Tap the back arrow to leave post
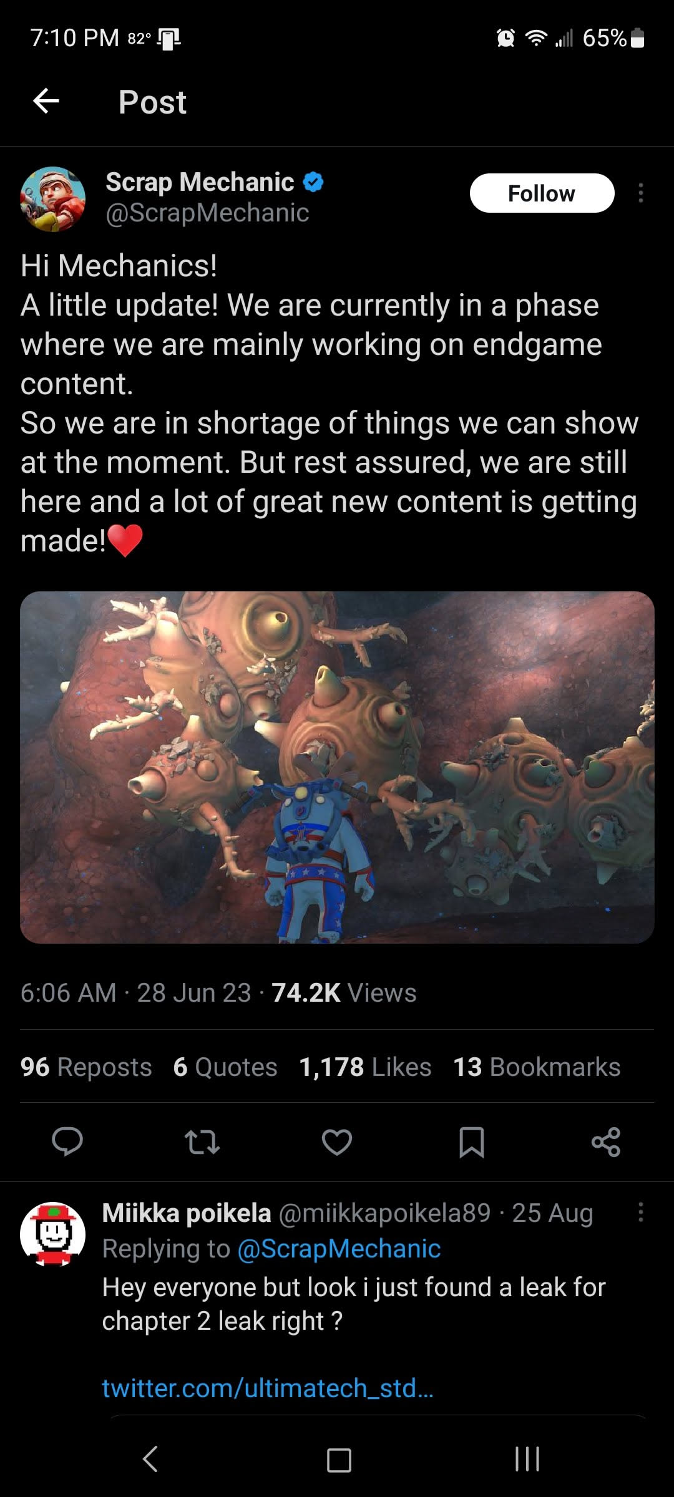Screen dimensions: 674x1497 click(x=46, y=100)
